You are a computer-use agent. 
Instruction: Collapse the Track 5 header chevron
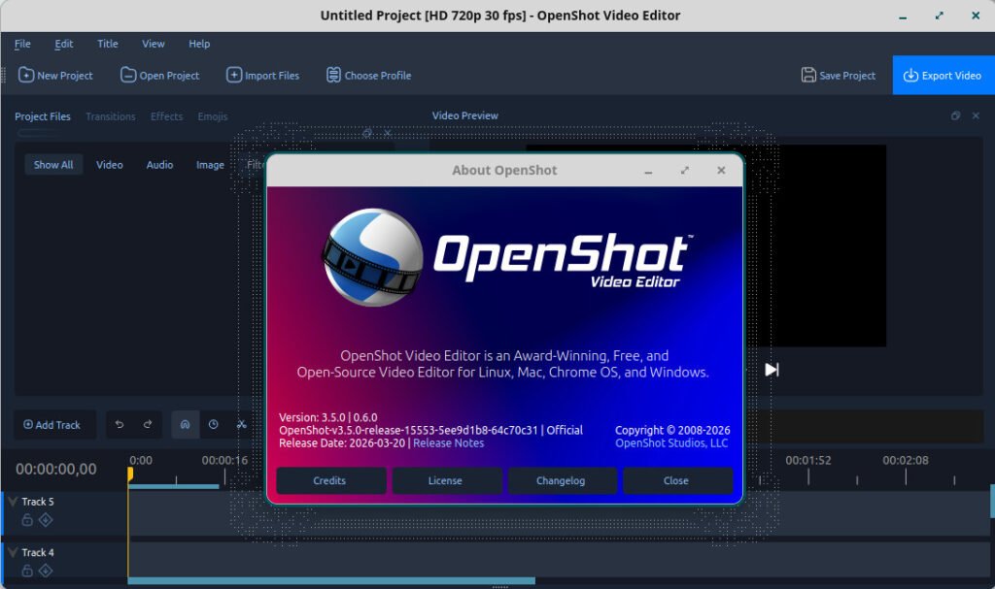(11, 501)
